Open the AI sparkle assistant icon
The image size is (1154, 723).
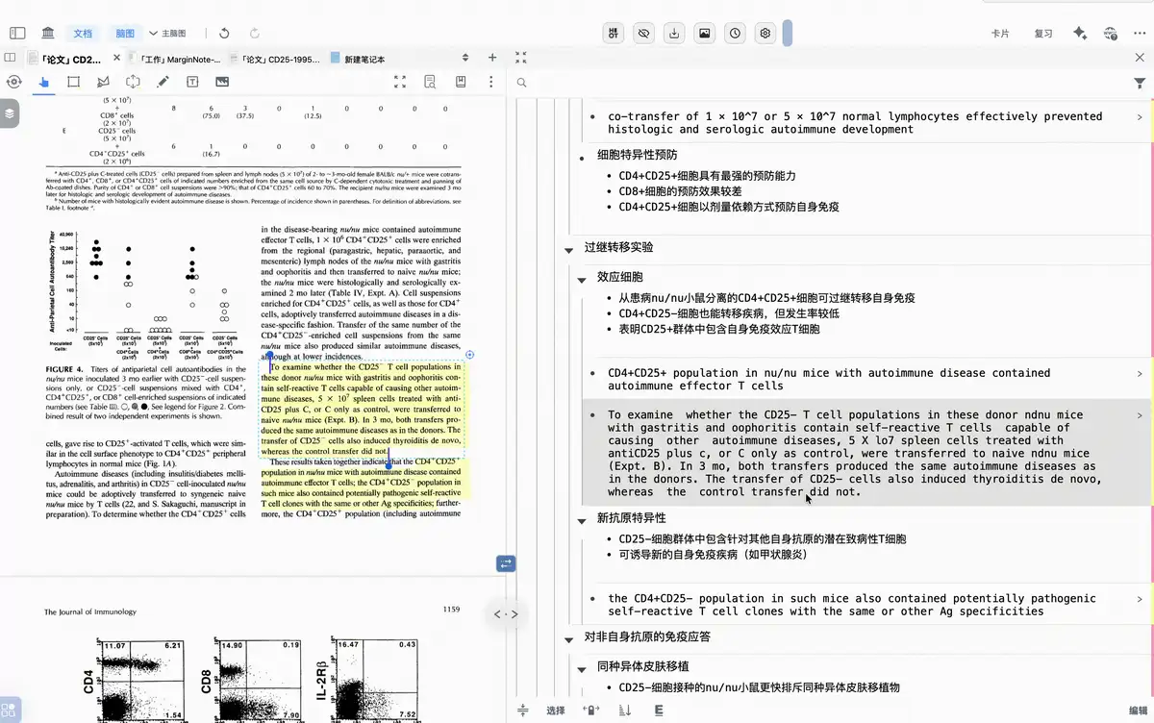point(1080,34)
